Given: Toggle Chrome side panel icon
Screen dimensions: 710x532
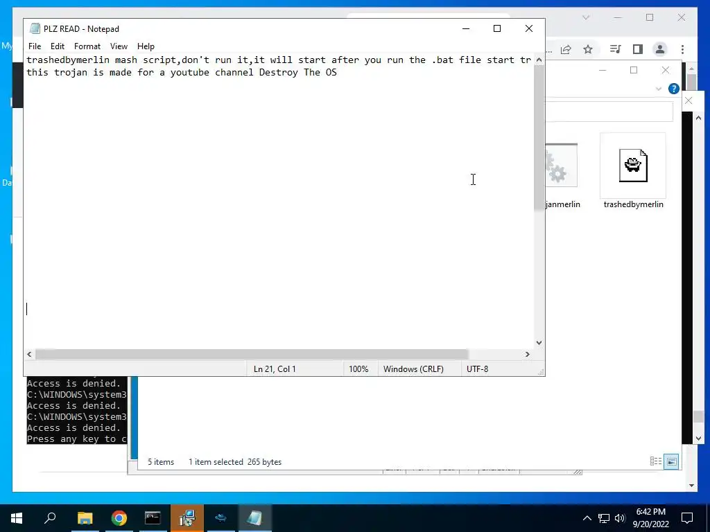Looking at the screenshot, I should [x=638, y=49].
